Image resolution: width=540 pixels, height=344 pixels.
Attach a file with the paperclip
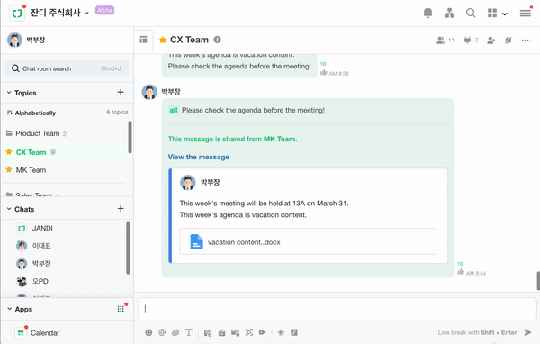coord(175,332)
